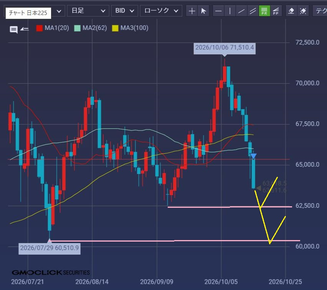The image size is (327, 290).
Task: Click the 72,500.0 price axis label
Action: pyautogui.click(x=307, y=43)
